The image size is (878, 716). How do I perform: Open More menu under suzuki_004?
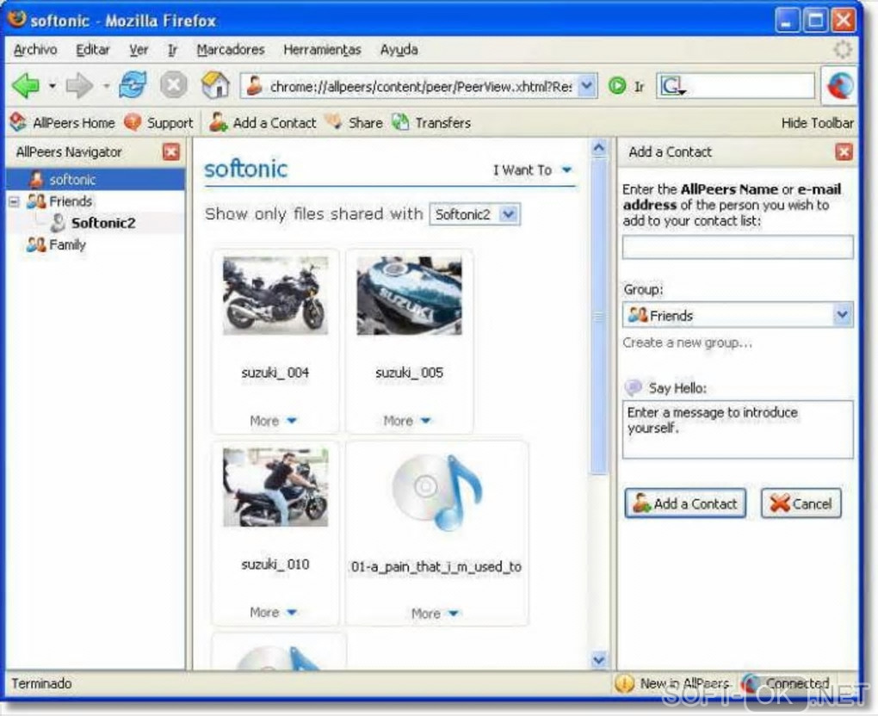pos(273,421)
